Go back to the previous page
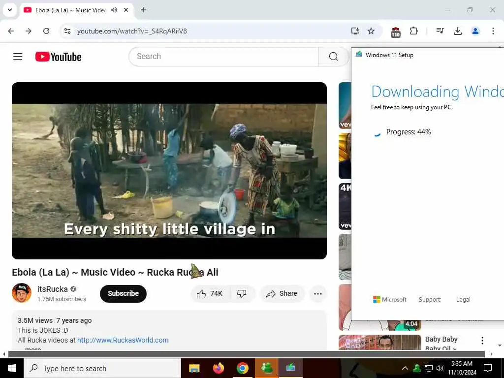 pos(11,31)
